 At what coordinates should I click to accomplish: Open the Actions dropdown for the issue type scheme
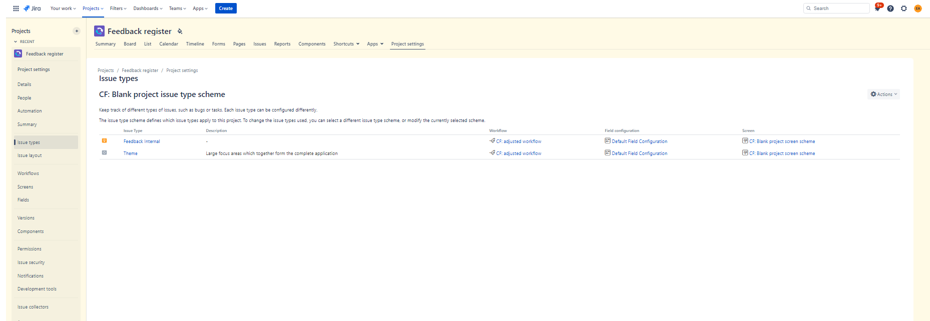click(883, 94)
